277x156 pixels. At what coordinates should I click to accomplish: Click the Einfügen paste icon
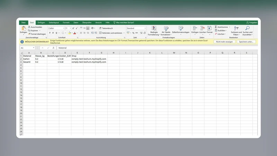[23, 28]
